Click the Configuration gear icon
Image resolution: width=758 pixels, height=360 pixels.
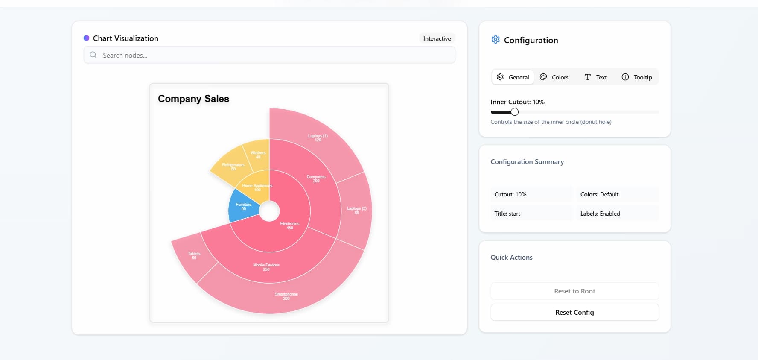pos(495,40)
